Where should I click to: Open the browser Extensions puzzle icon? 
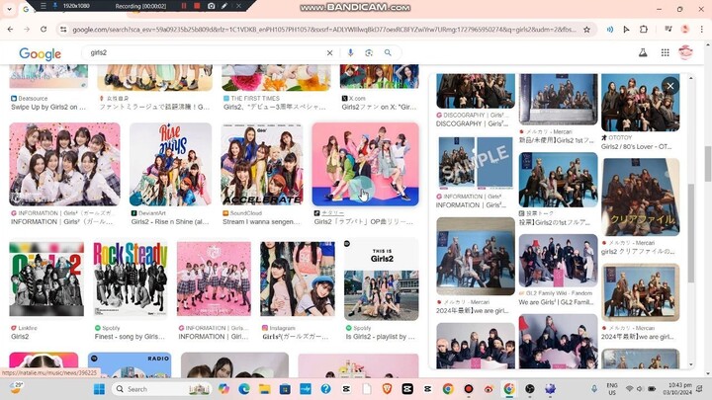pos(644,29)
